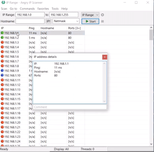Screen dimensions: 154x152
Task: Click the red status icon of 192.168.1.17
Action: (x=2, y=108)
